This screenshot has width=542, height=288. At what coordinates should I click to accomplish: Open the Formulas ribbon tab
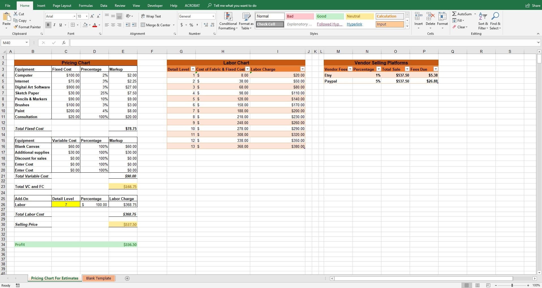point(85,5)
